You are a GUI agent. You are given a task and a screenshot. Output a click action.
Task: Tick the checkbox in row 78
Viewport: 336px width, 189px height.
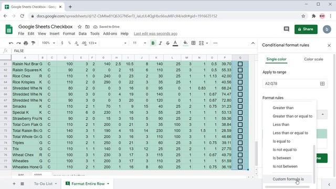pyautogui.click(x=240, y=167)
